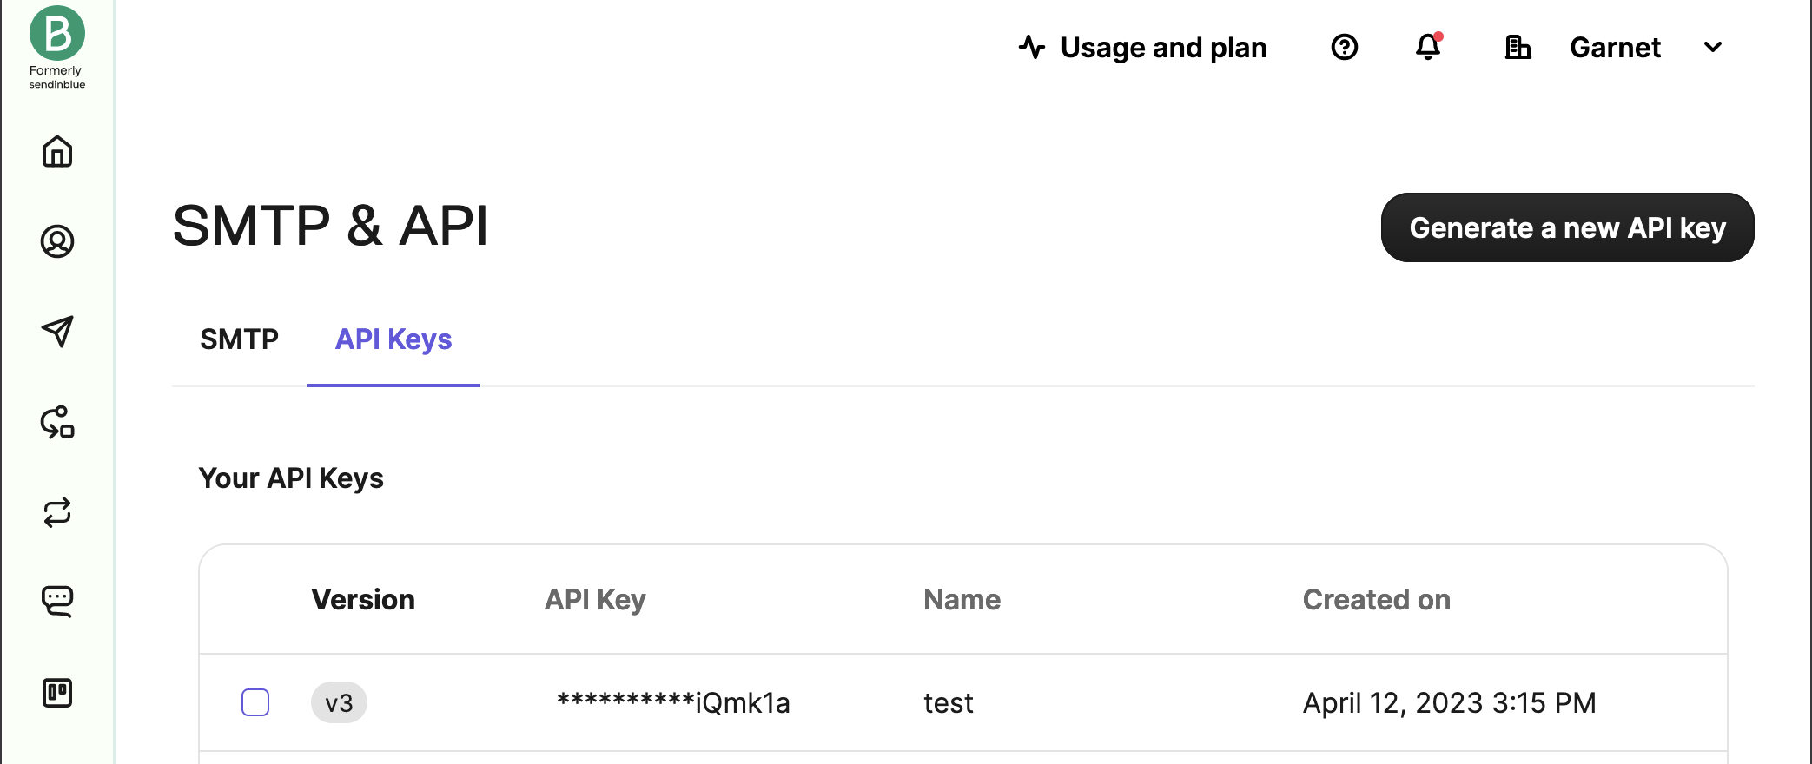
Task: Stay on the API Keys tab
Action: tap(393, 339)
